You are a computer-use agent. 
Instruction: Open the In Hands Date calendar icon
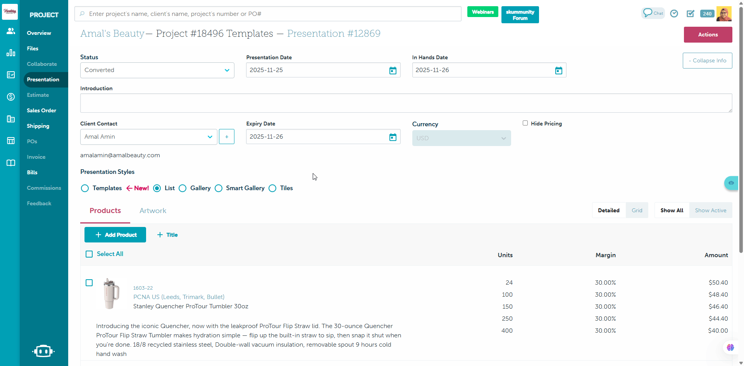pos(558,70)
